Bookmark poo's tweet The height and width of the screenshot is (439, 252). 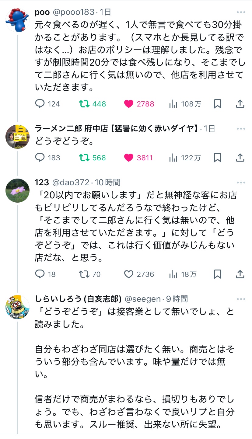pos(218,104)
